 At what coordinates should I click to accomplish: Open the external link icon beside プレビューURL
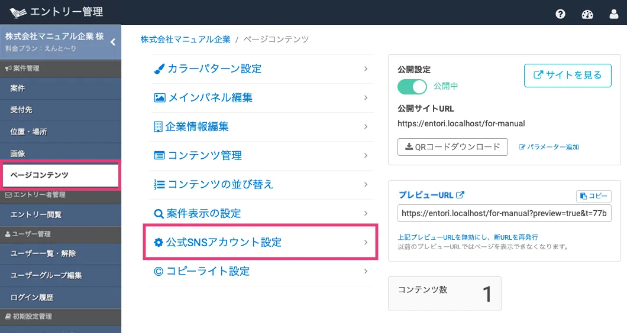[460, 195]
